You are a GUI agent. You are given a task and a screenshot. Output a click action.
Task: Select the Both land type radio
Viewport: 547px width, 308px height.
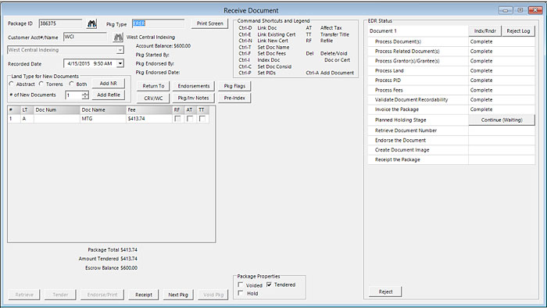click(x=71, y=84)
